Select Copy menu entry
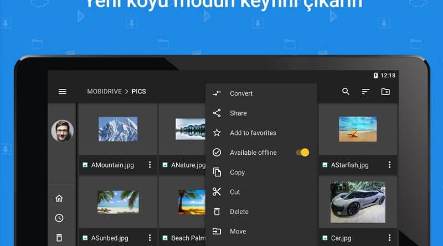 click(261, 172)
